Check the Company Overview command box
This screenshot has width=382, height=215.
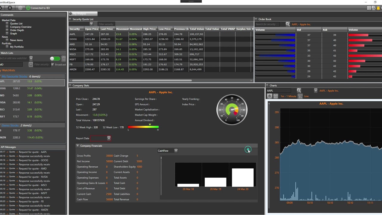[7, 27]
